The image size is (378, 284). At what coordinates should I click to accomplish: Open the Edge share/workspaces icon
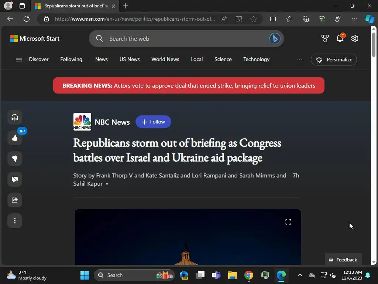click(338, 19)
